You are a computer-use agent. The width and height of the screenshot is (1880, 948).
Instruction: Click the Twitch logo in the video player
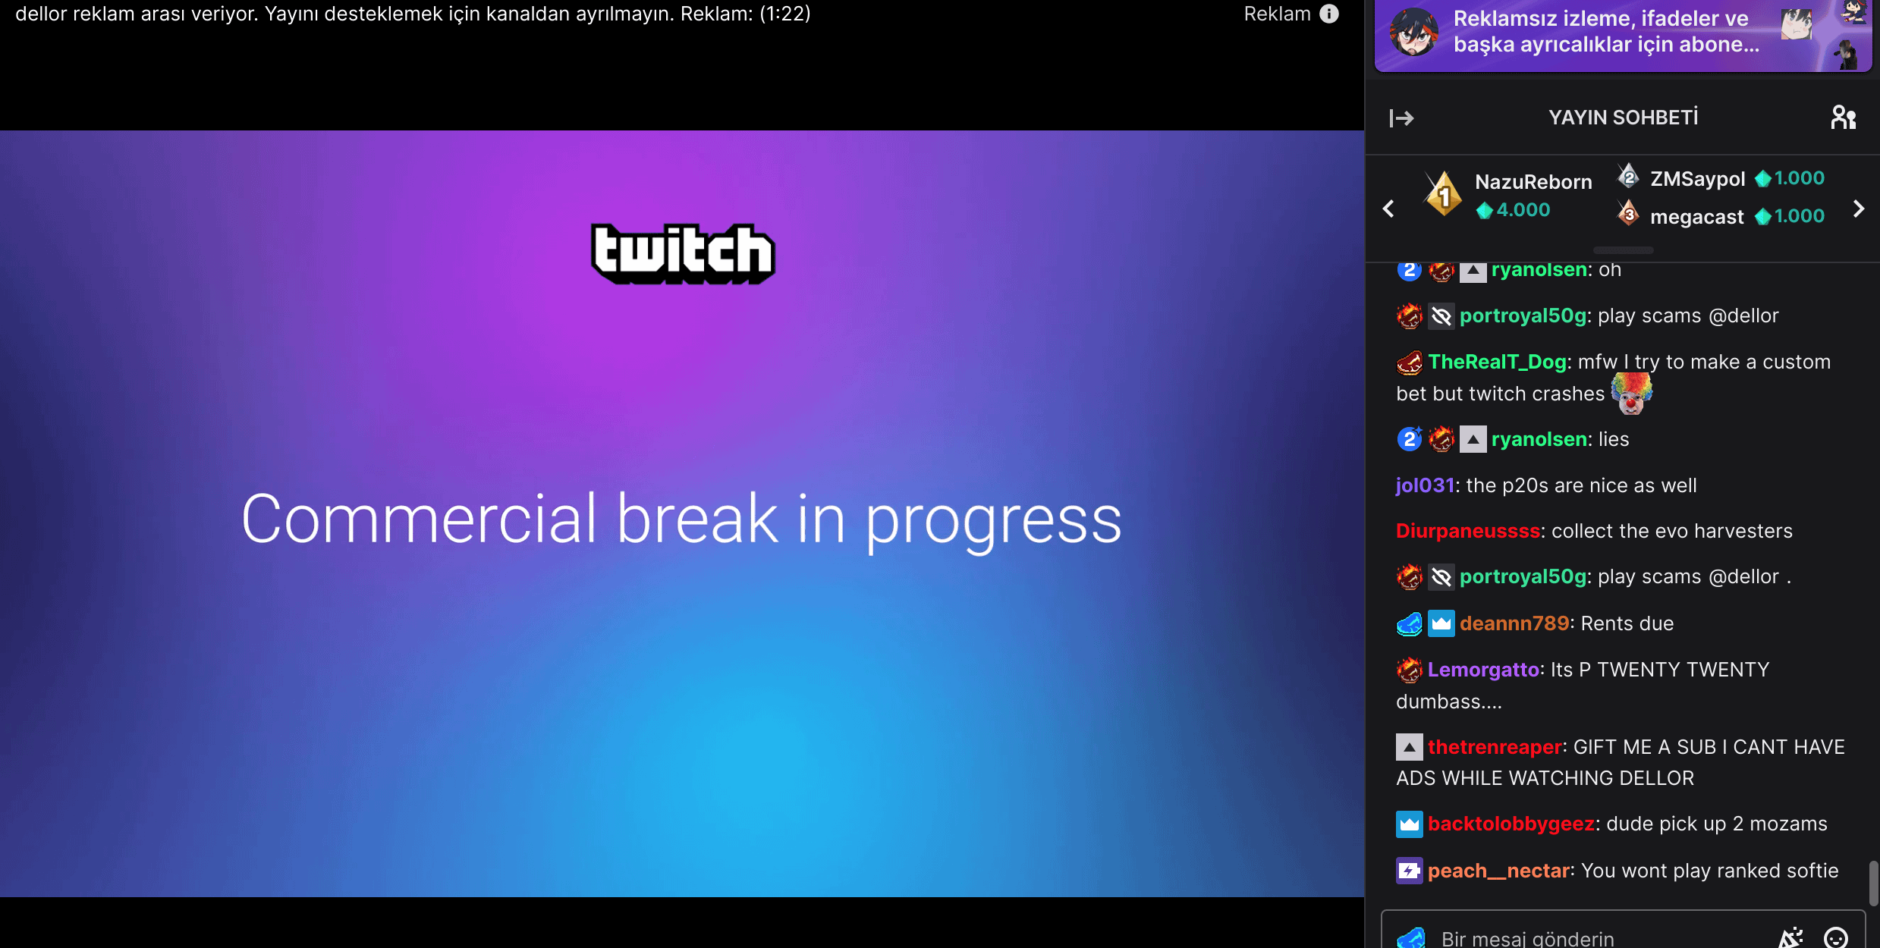(x=683, y=254)
